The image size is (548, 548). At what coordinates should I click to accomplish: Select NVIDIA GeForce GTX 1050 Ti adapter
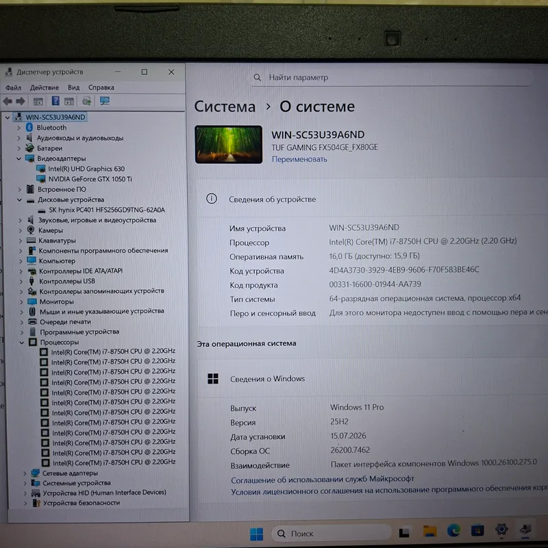point(90,179)
